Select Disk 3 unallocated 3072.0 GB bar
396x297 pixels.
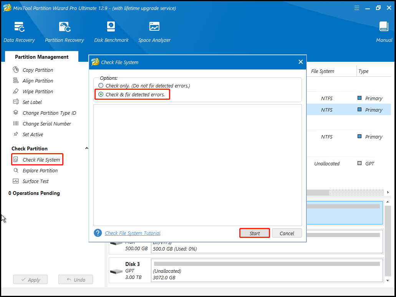click(x=267, y=270)
